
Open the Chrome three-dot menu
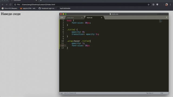[x=170, y=5]
